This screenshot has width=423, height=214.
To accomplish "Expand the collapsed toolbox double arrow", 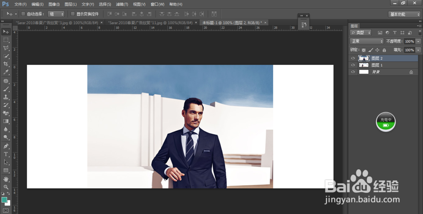I will pos(3,22).
